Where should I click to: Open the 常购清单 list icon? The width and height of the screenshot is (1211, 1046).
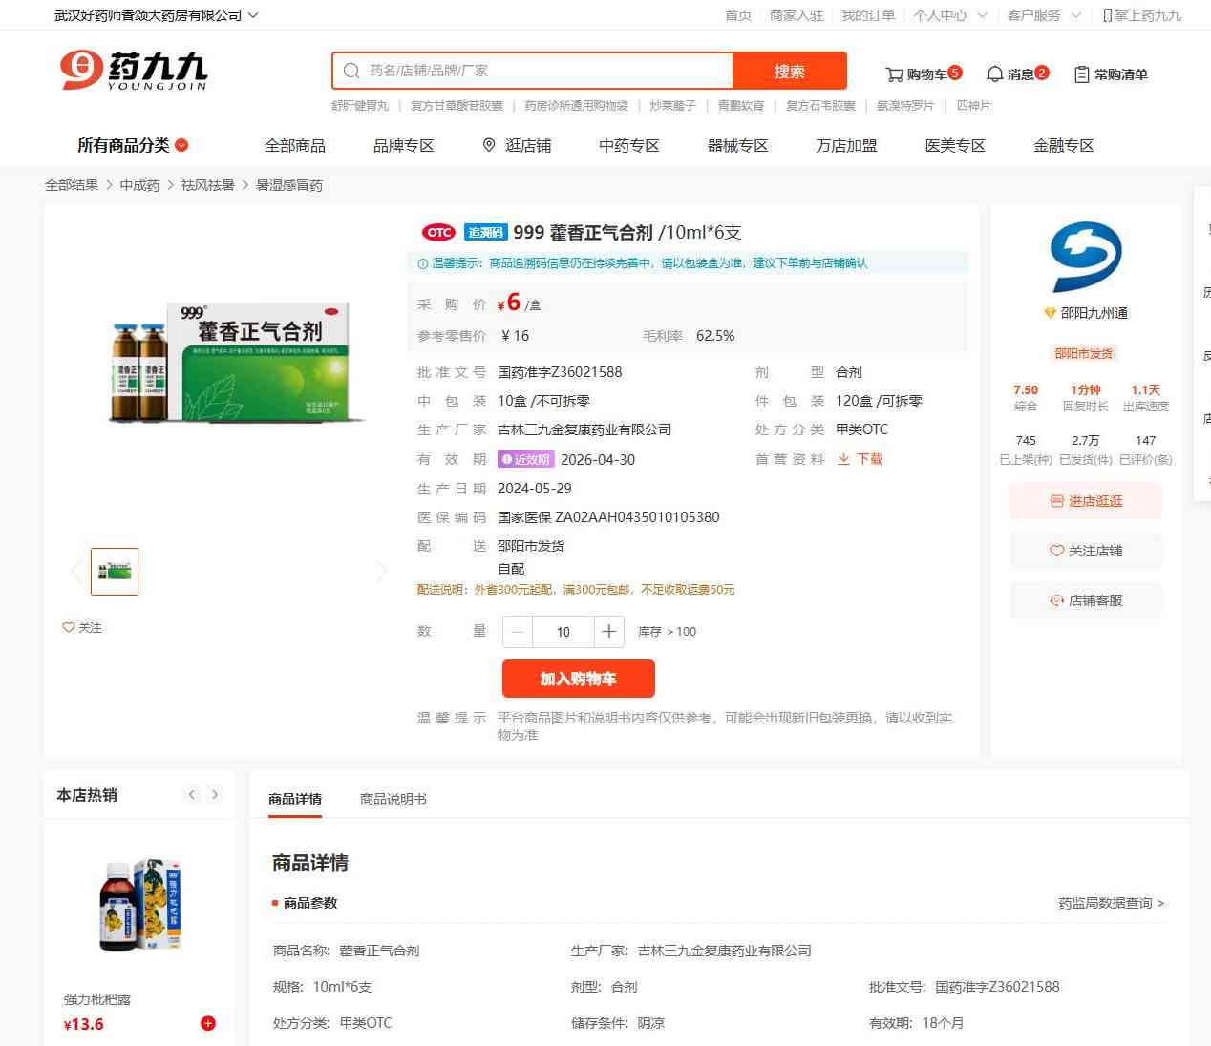[x=1081, y=74]
